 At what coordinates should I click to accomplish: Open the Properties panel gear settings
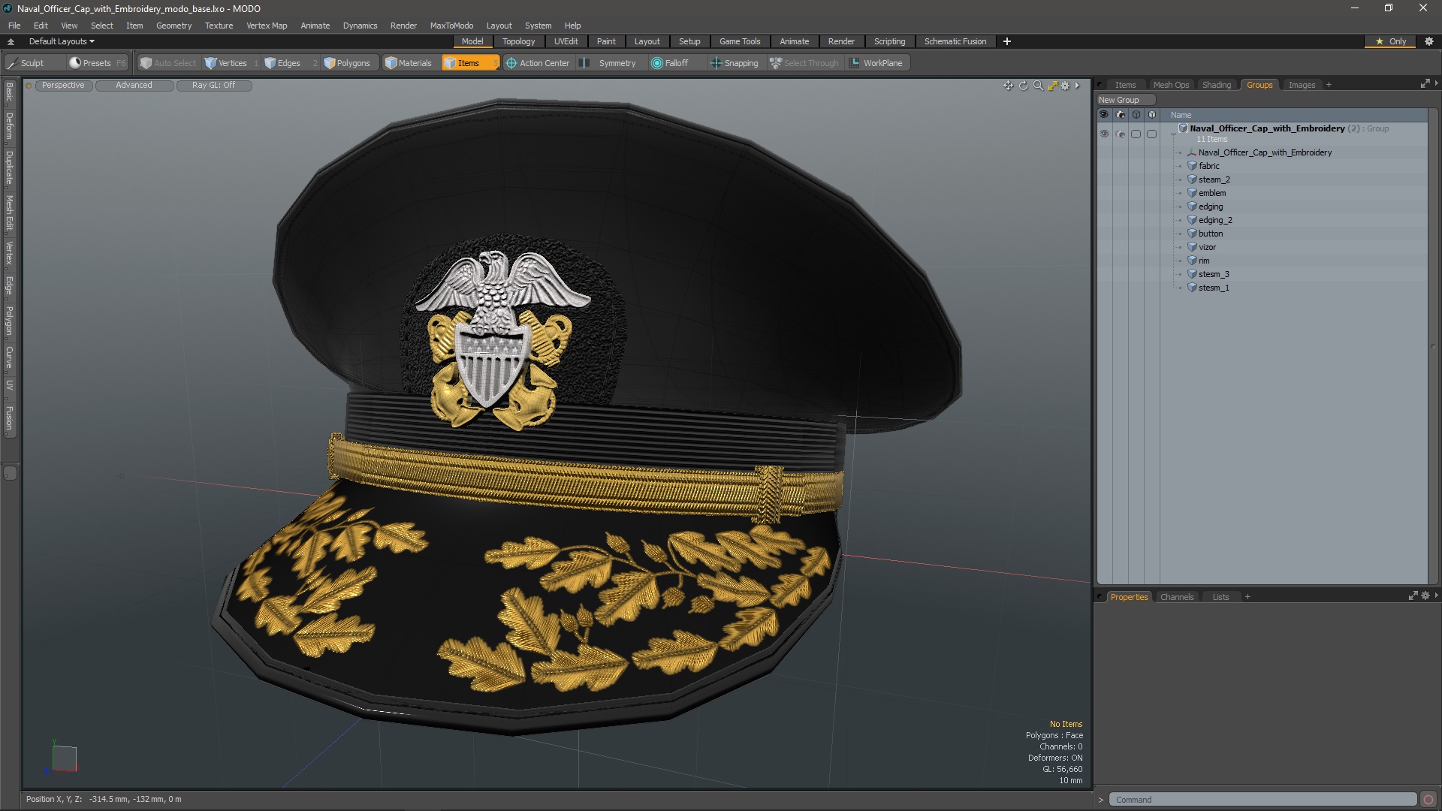pos(1425,596)
